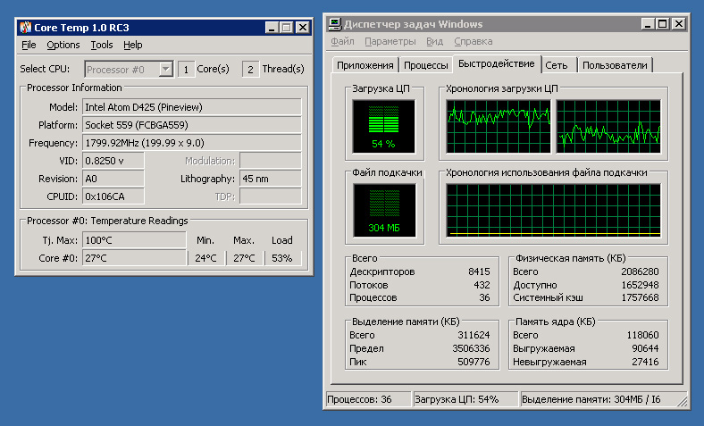Click the Пик value 509776
The width and height of the screenshot is (704, 426).
tap(474, 362)
